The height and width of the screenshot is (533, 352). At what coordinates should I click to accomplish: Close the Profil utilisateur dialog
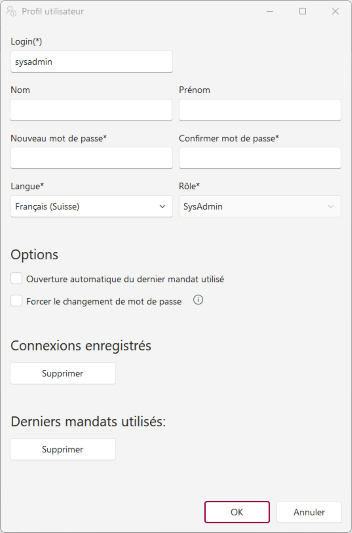tap(335, 11)
